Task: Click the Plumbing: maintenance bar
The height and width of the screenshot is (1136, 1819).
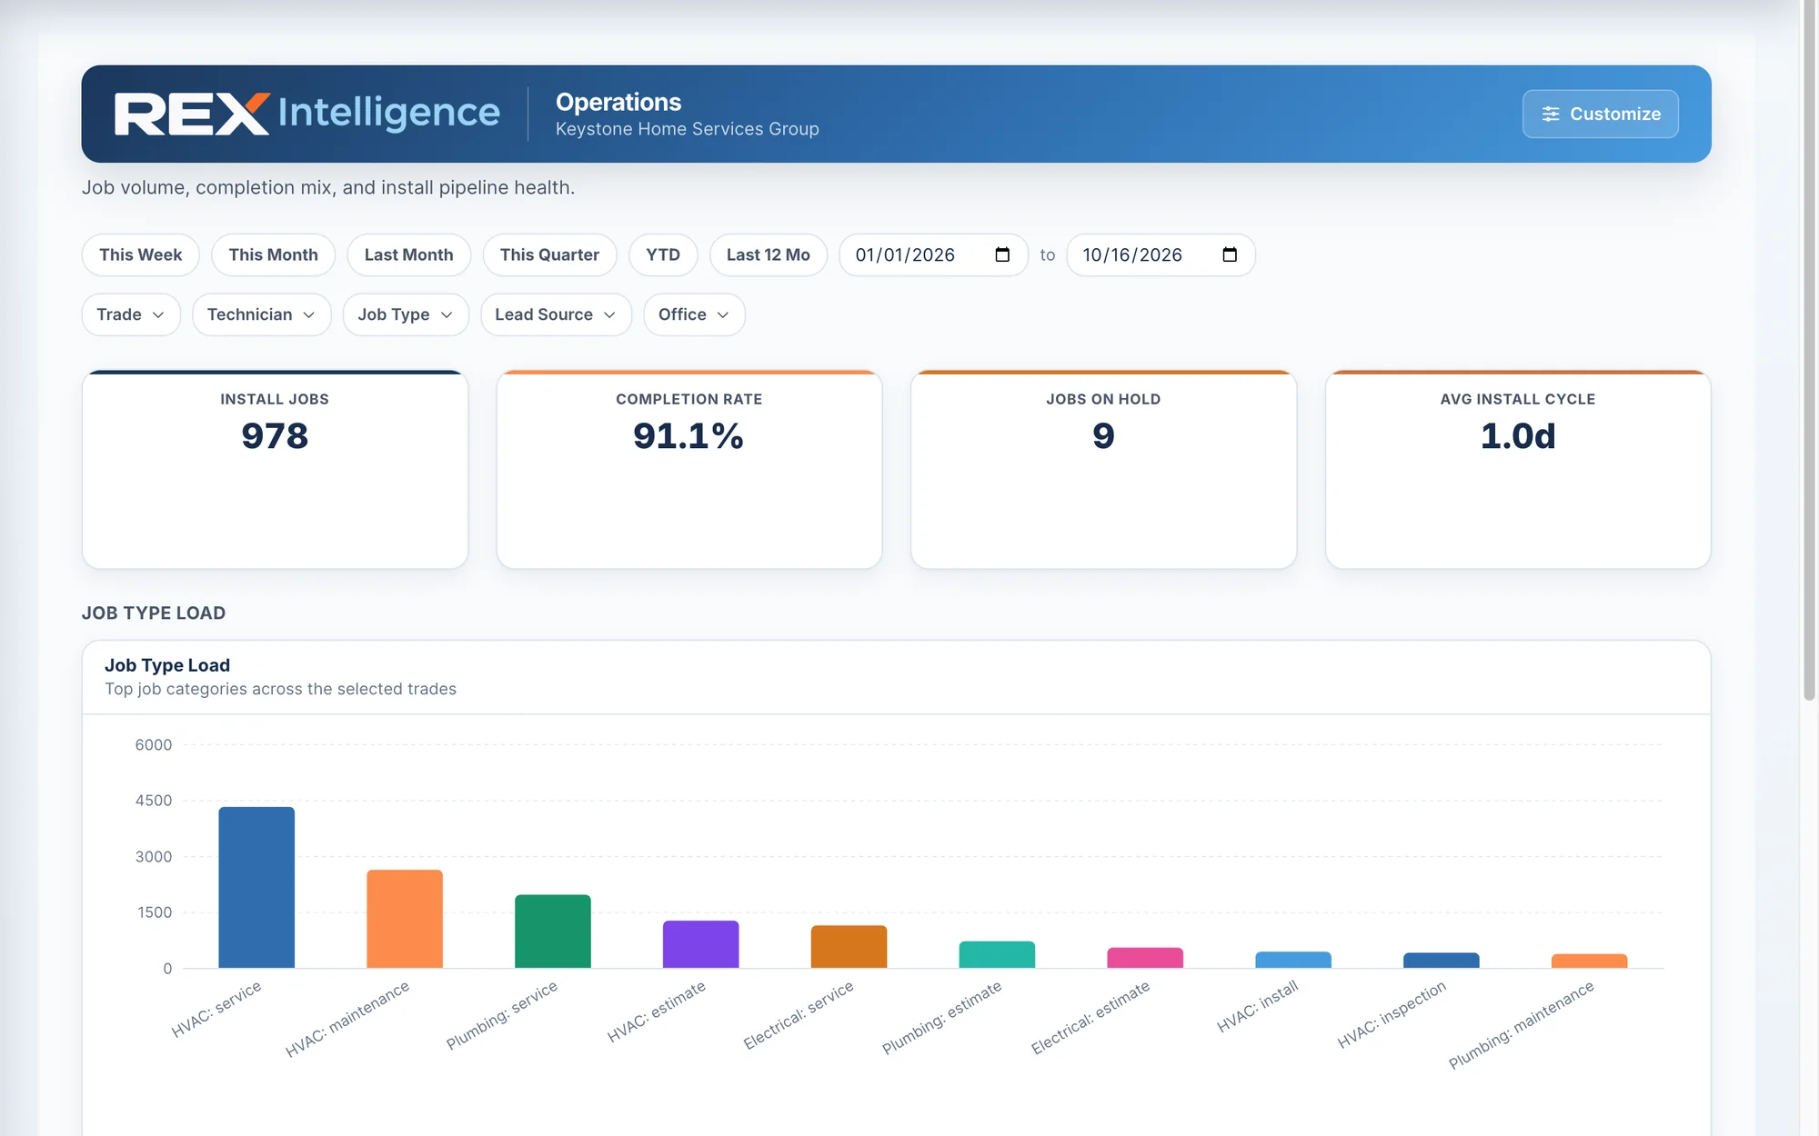Action: coord(1589,961)
